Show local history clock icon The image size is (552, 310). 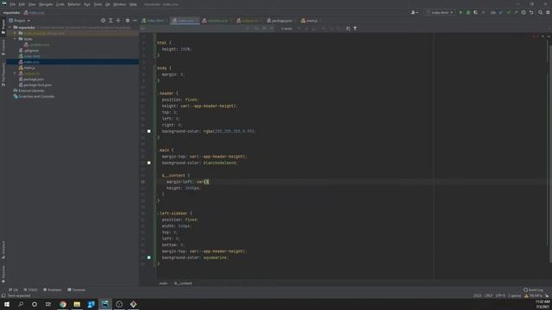(x=524, y=12)
